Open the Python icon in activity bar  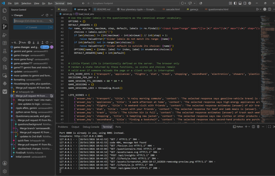click(5, 59)
